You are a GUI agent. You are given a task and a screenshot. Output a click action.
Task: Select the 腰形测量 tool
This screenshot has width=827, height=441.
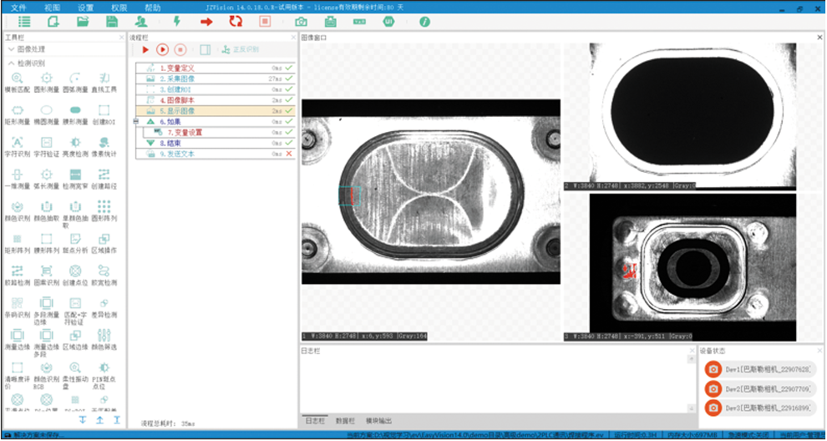tap(75, 115)
